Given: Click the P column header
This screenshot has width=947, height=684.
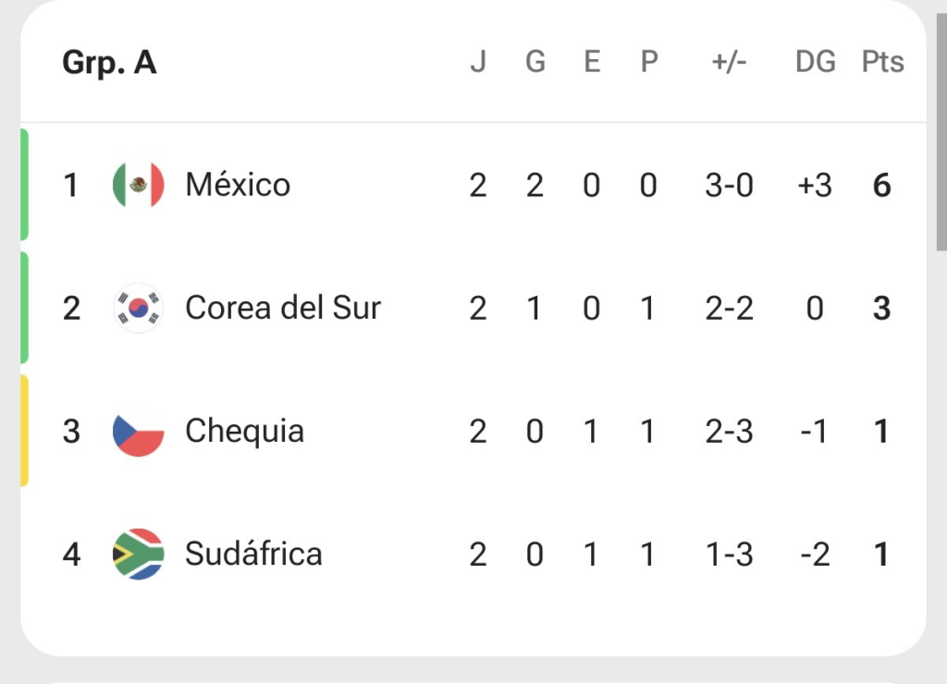Looking at the screenshot, I should (648, 62).
